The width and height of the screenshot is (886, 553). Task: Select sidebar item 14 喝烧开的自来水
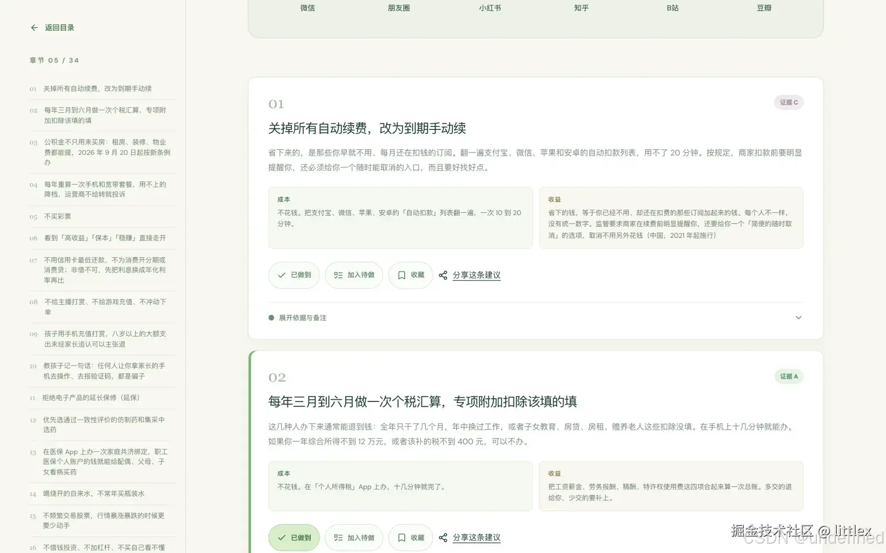102,494
